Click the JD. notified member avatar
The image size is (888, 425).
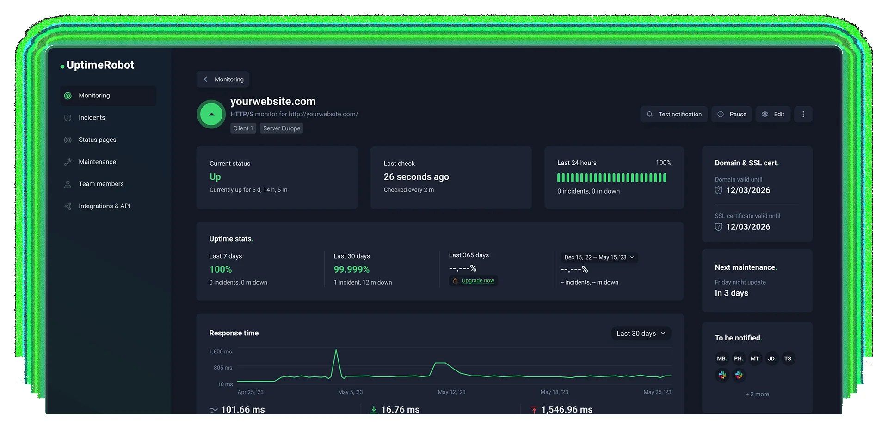(772, 358)
